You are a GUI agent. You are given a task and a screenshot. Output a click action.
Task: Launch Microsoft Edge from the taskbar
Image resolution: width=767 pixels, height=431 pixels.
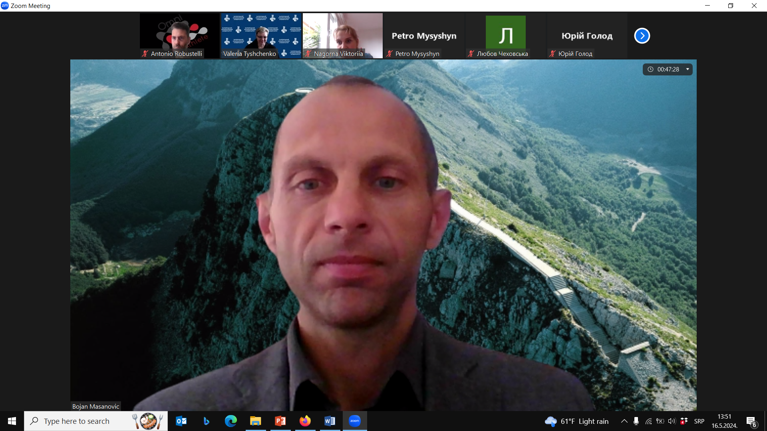(231, 421)
